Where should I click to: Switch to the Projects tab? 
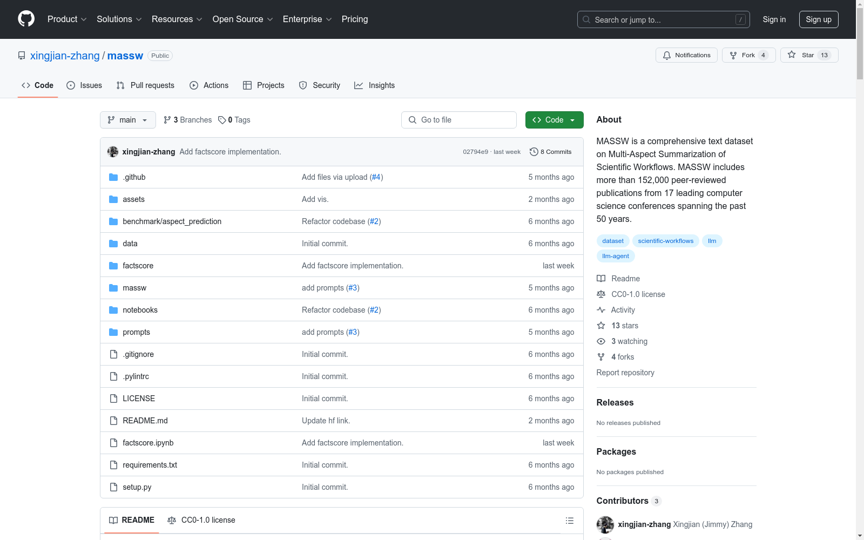pos(264,85)
